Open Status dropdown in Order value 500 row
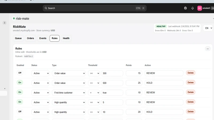This screenshot has height=120, width=214. pos(40,83)
